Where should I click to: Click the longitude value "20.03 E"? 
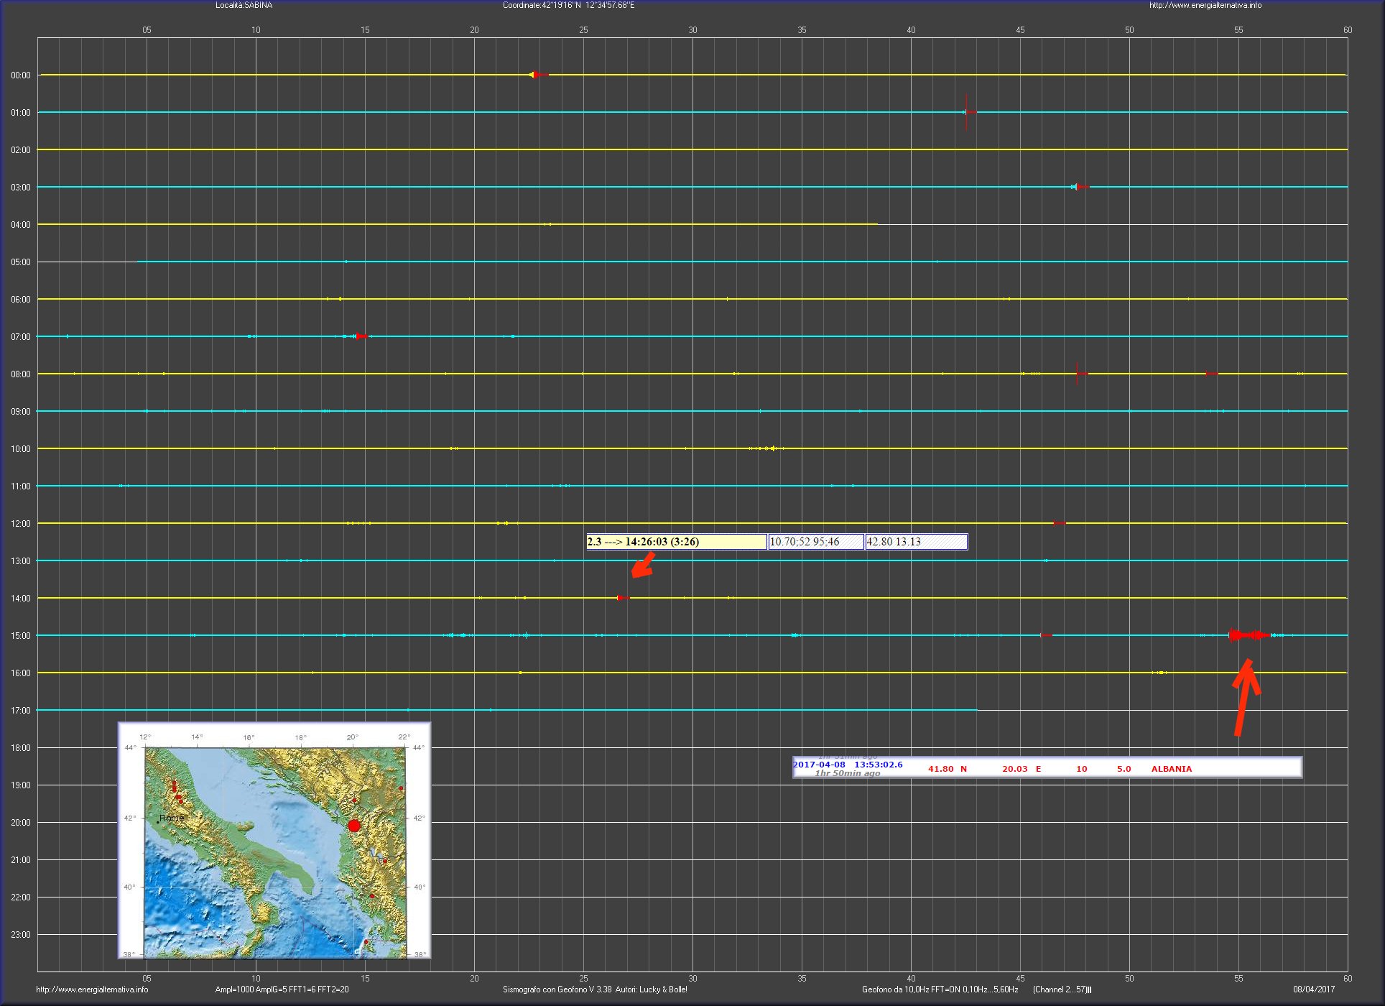[1022, 769]
